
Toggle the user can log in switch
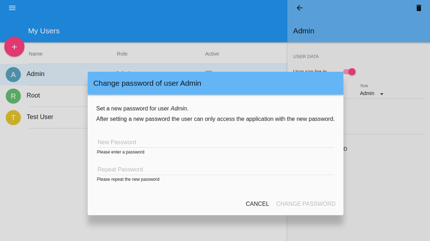pyautogui.click(x=350, y=72)
